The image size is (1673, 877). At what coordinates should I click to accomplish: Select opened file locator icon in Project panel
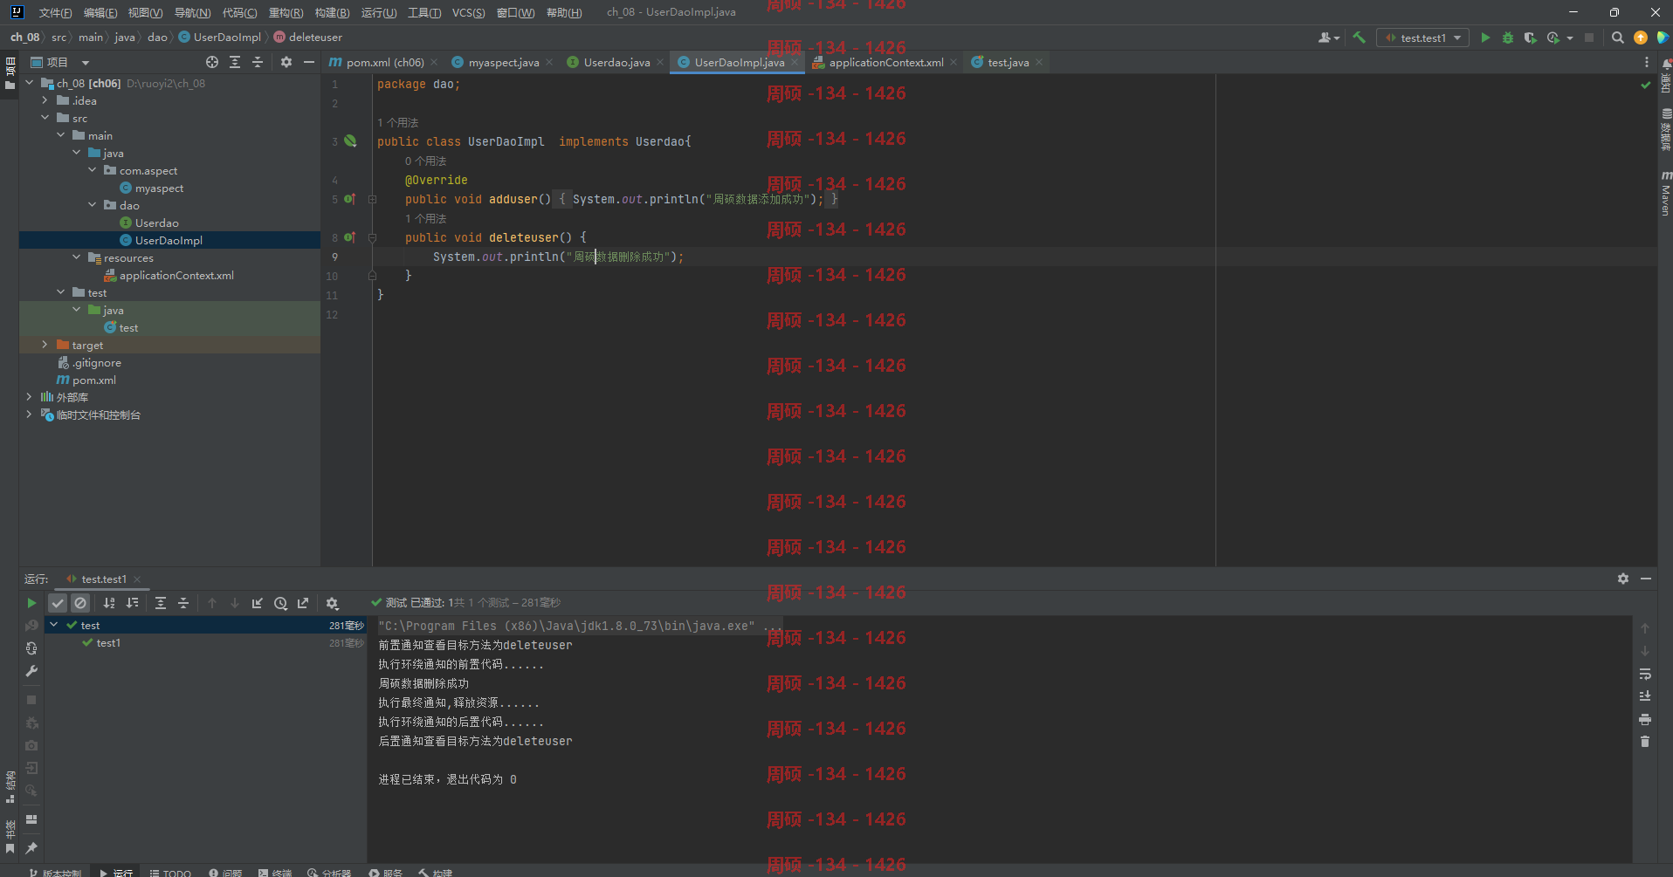click(212, 62)
